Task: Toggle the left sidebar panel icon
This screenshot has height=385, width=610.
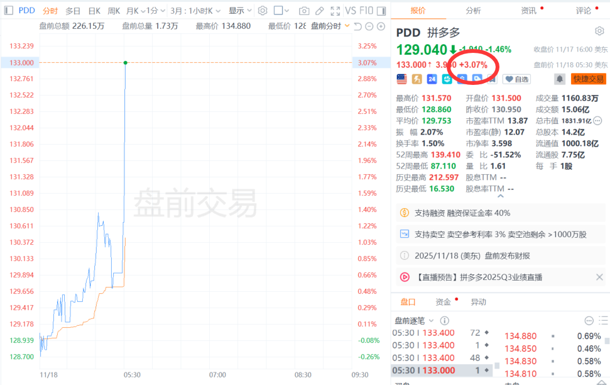Action: (8, 11)
